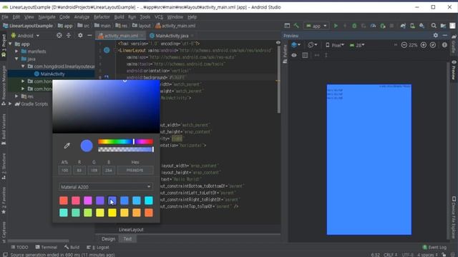This screenshot has width=458, height=257.
Task: Click on the hue slider bar
Action: 125,141
